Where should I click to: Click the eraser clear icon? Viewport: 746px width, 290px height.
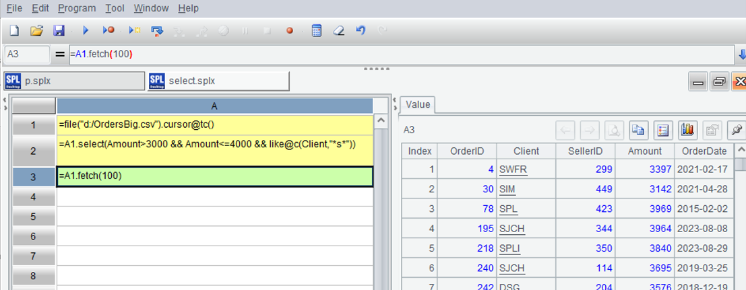pos(338,31)
